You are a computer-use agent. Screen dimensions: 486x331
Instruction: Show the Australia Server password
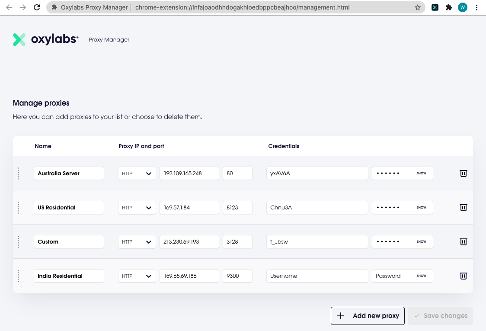421,173
